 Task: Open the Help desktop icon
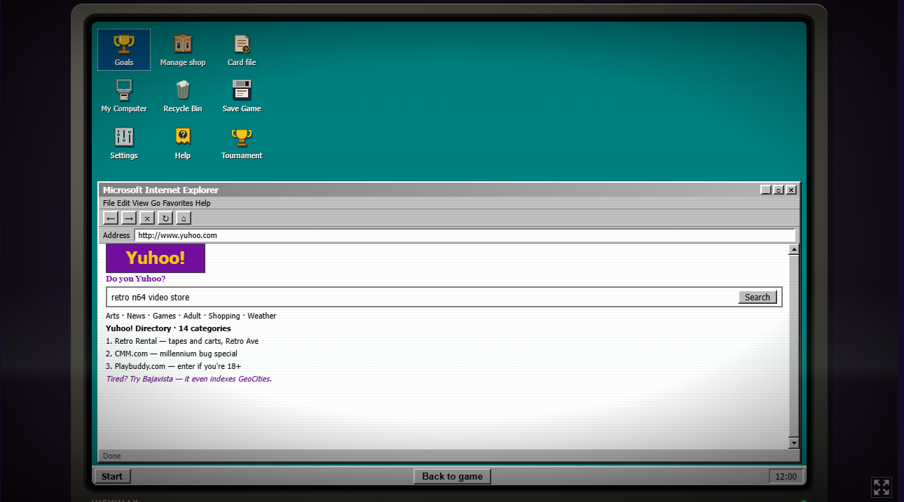pyautogui.click(x=183, y=143)
